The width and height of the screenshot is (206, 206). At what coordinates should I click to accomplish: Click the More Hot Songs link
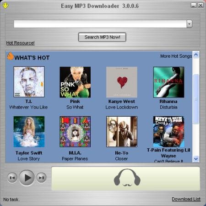click(176, 56)
